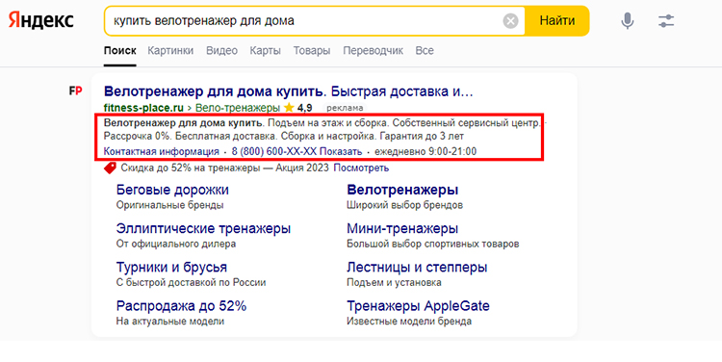Open the Лестницы и степперы sitelink
Screen dimensions: 722x362
(417, 267)
